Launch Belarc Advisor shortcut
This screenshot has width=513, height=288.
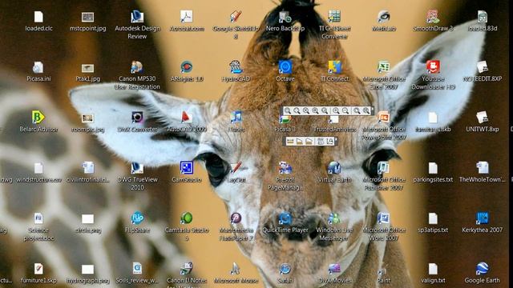coord(38,118)
